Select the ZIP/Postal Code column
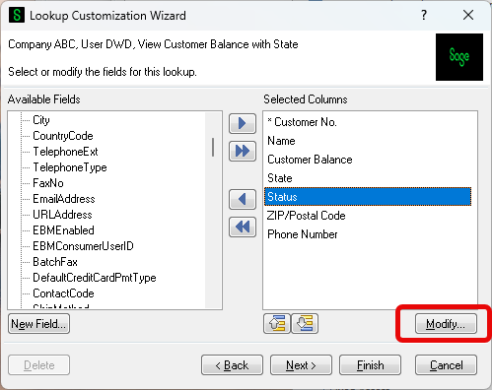The image size is (492, 390). (368, 216)
